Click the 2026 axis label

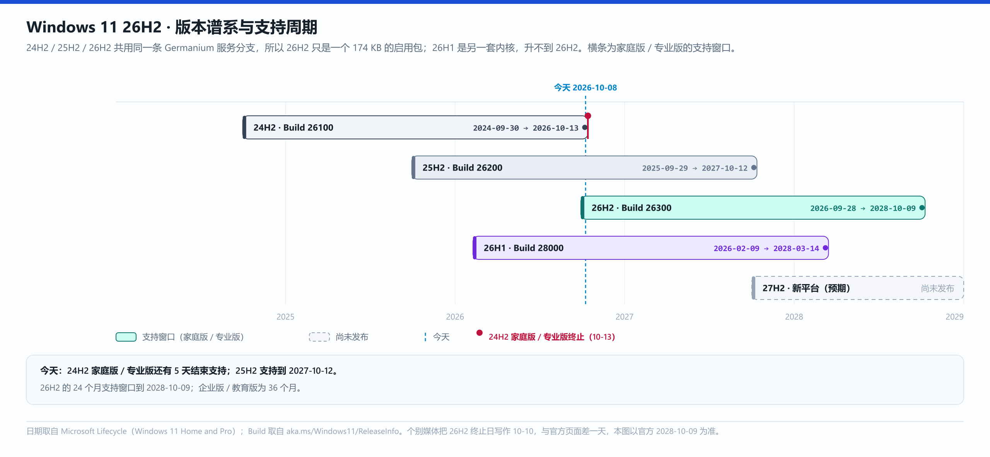pos(455,317)
